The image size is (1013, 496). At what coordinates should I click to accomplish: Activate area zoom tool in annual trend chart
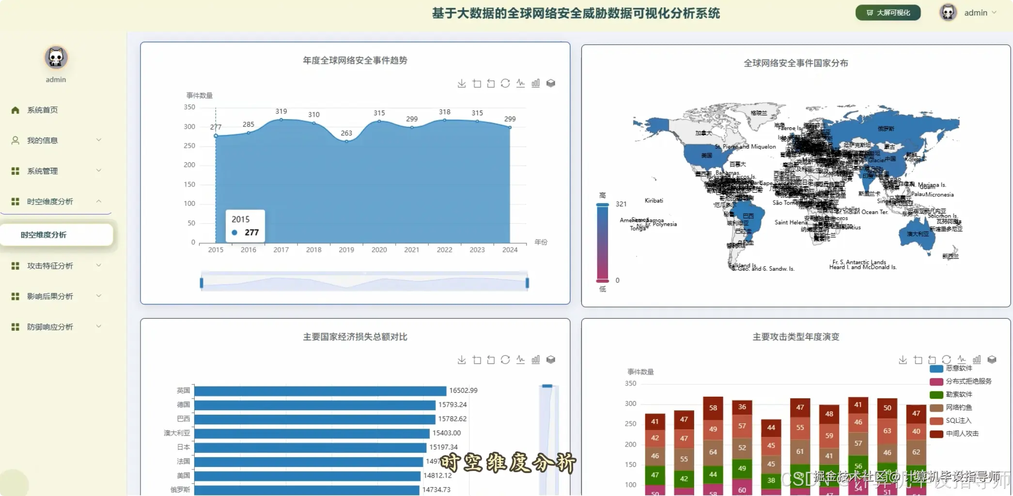coord(477,83)
